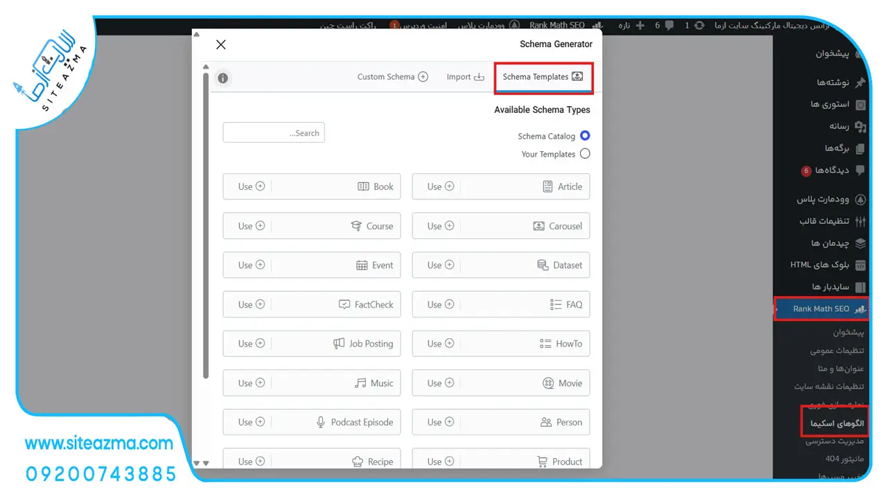Open عنوان‌ها و متا Rank Math submenu
This screenshot has width=887, height=499.
pyautogui.click(x=841, y=369)
